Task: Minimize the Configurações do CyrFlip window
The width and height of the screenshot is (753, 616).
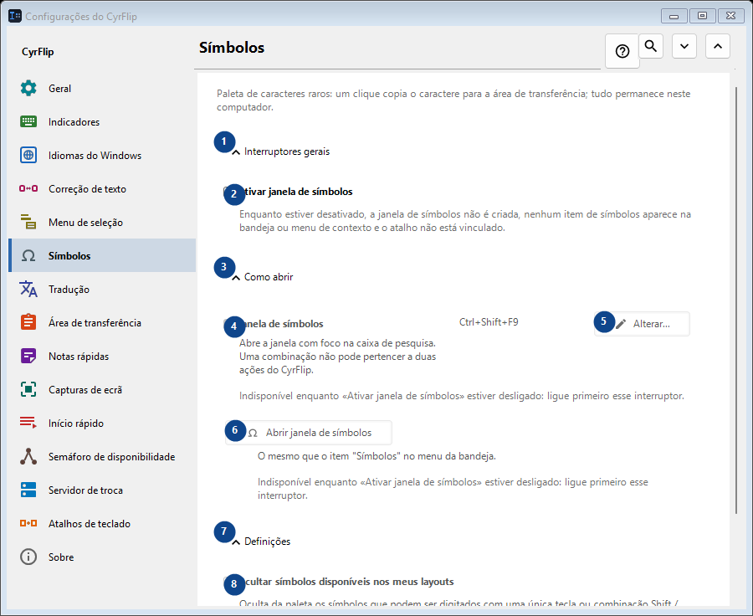Action: pyautogui.click(x=674, y=16)
